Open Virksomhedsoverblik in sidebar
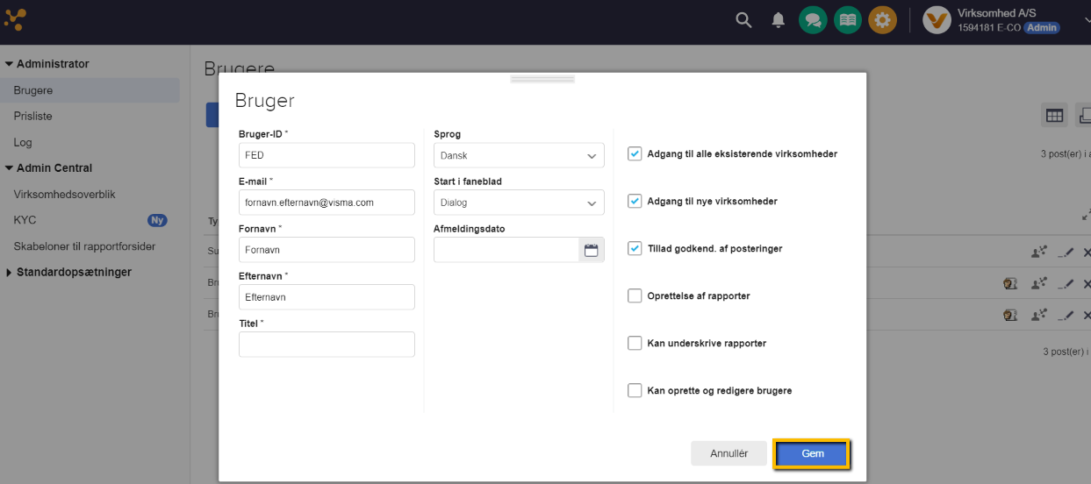The width and height of the screenshot is (1091, 484). click(x=64, y=194)
